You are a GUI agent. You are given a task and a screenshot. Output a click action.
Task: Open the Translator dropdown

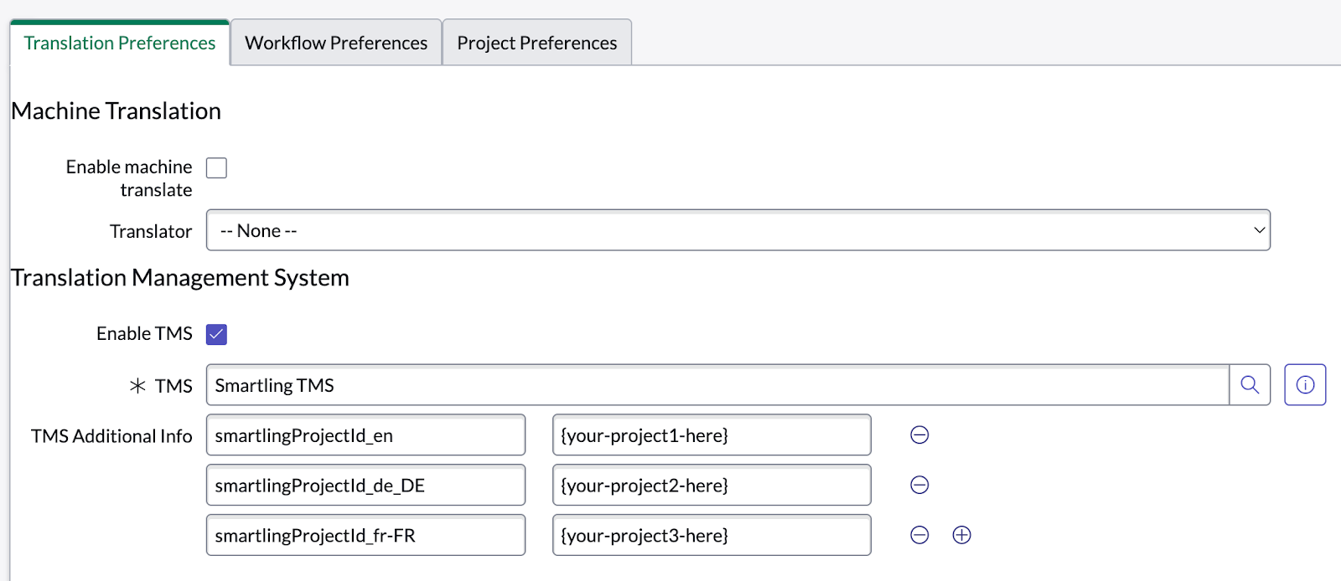pos(738,230)
